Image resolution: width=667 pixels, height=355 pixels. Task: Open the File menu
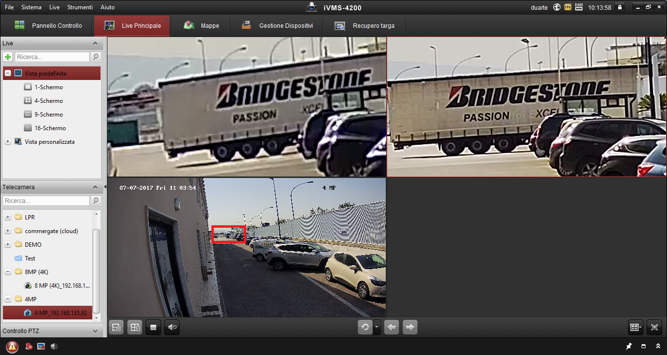pos(9,7)
